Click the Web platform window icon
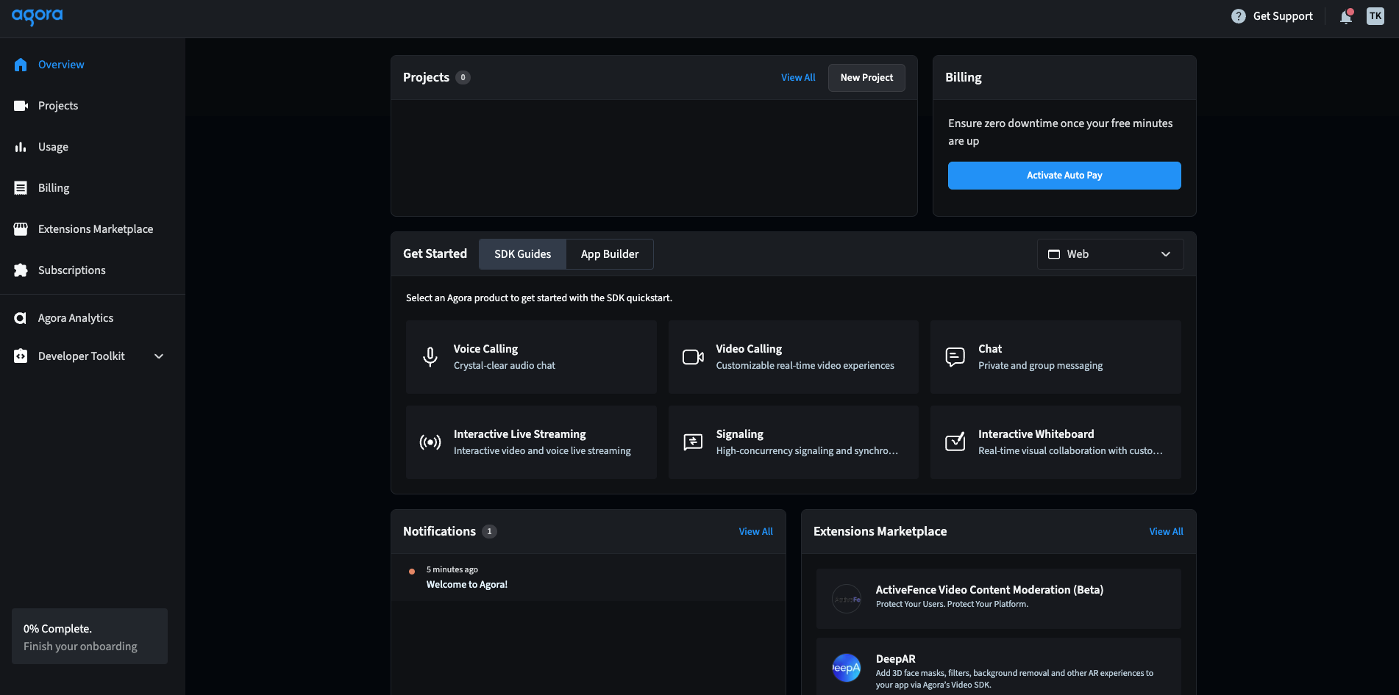Image resolution: width=1399 pixels, height=695 pixels. [1054, 254]
